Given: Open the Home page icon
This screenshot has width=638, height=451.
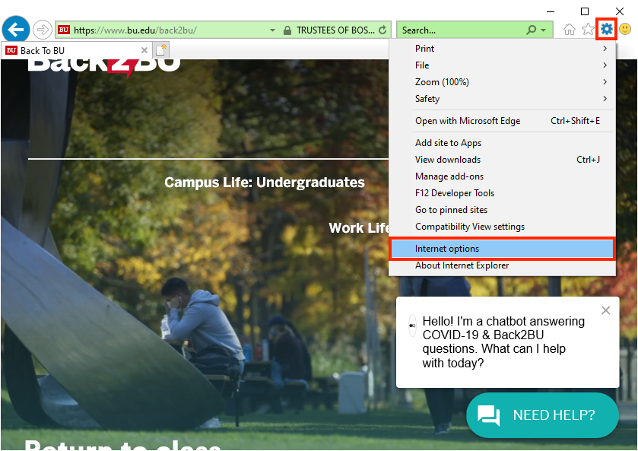Looking at the screenshot, I should [569, 29].
